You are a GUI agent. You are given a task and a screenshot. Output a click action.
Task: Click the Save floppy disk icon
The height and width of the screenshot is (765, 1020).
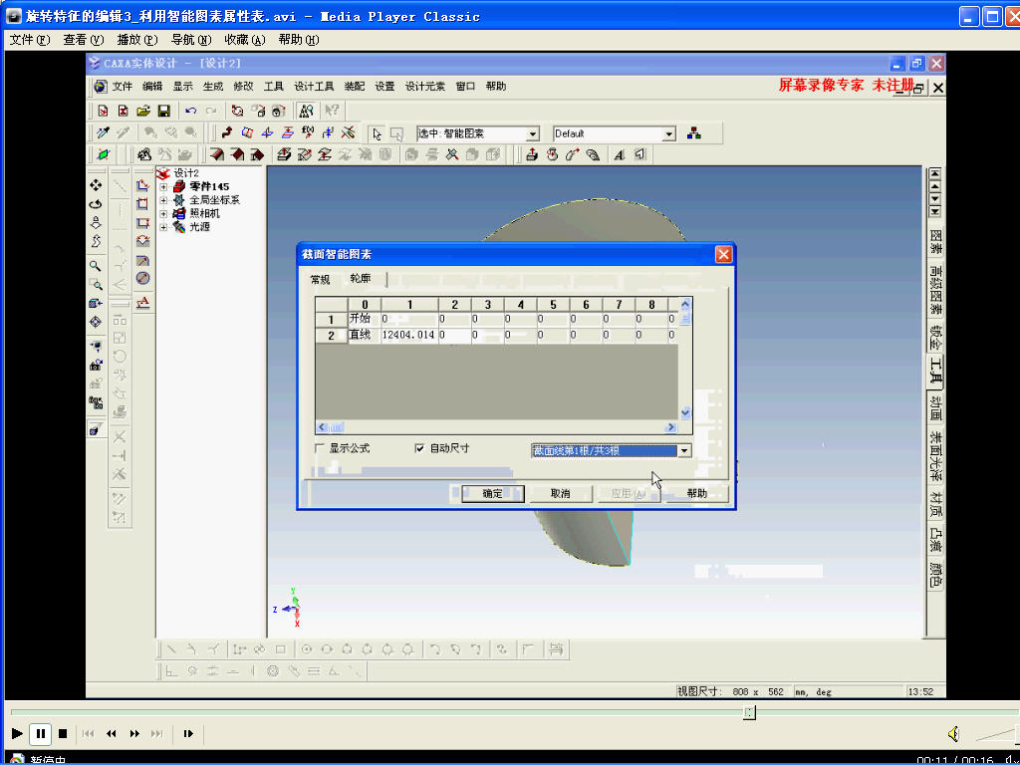(x=164, y=110)
